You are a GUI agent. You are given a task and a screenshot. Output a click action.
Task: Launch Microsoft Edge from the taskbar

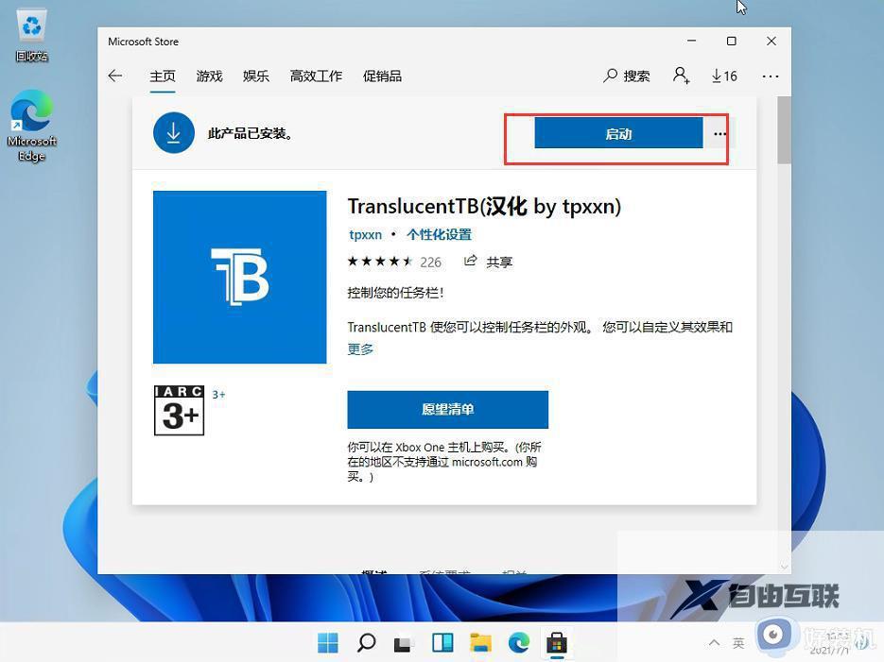(518, 642)
